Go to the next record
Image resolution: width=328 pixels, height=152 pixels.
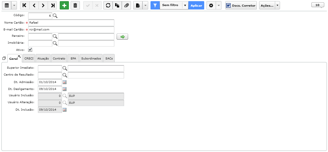(x=43, y=6)
